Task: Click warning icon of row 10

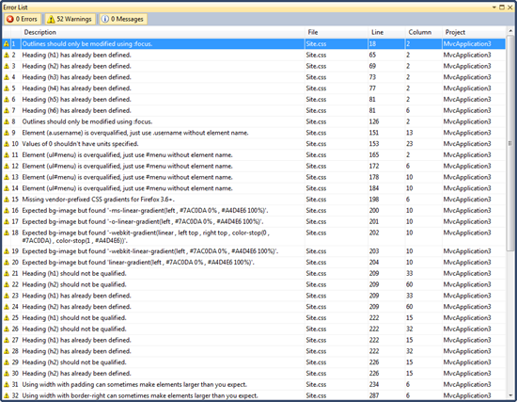Action: [7, 144]
